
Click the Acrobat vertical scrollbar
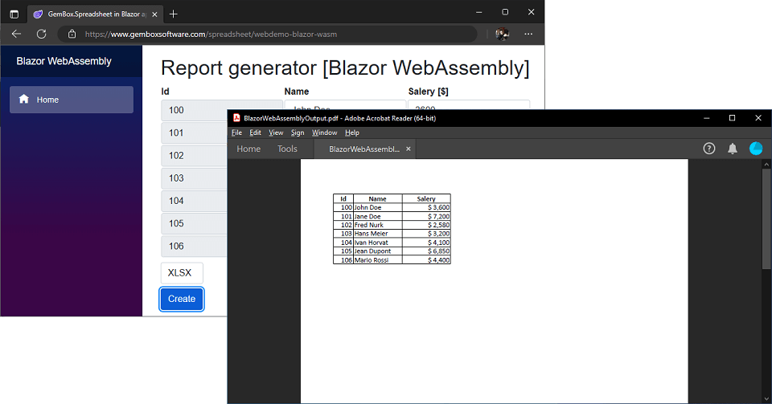pyautogui.click(x=766, y=217)
